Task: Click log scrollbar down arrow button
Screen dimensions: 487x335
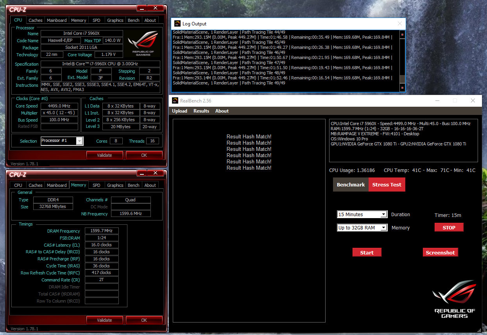Action: [x=402, y=88]
